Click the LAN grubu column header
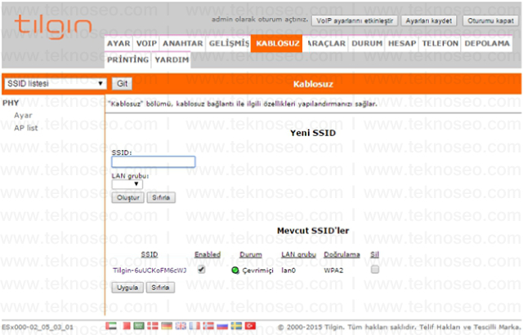Screen dimensions: 523x335 (298, 254)
